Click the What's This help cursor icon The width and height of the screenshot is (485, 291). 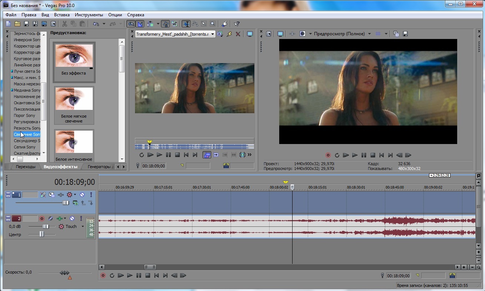pyautogui.click(x=237, y=24)
